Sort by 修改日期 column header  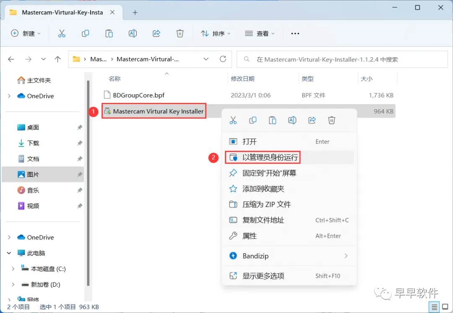tap(242, 79)
